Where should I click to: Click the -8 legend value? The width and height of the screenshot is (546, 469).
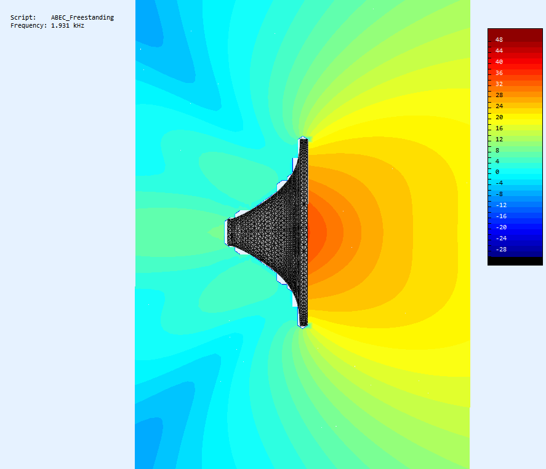[499, 194]
